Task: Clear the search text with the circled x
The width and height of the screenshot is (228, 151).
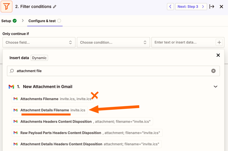Action: click(213, 71)
